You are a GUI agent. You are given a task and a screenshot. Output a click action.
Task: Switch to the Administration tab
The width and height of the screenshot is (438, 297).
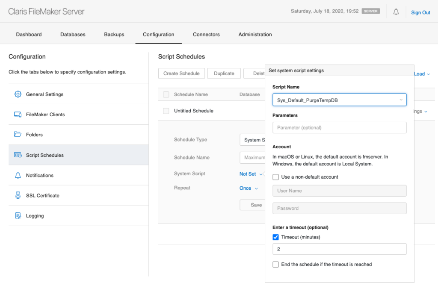coord(255,34)
